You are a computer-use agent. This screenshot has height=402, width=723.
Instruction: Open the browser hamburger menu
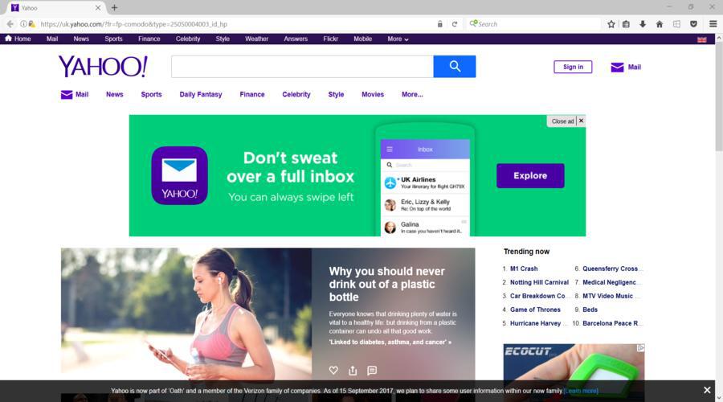(713, 24)
